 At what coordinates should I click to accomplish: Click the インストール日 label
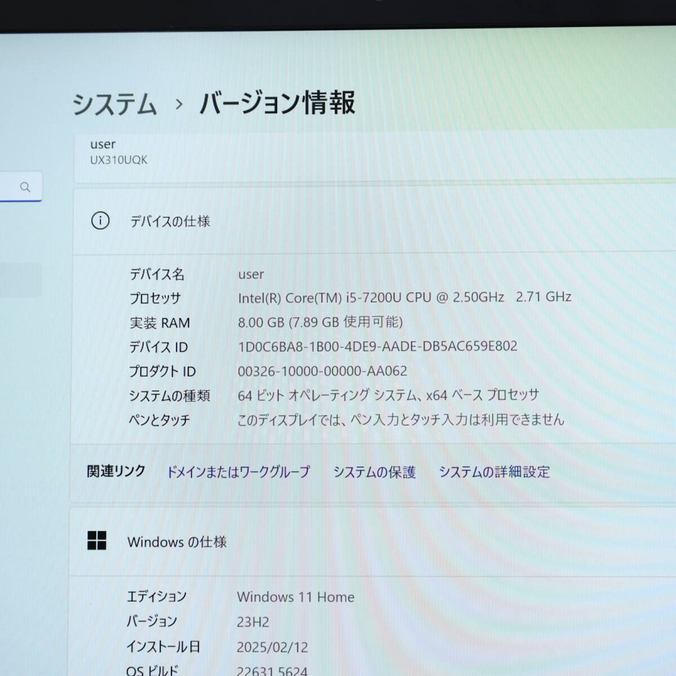pyautogui.click(x=163, y=647)
